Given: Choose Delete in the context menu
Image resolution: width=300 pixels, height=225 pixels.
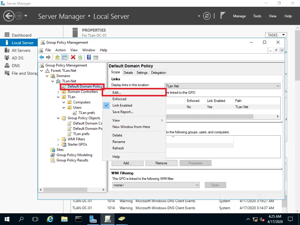Looking at the screenshot, I should [134, 135].
